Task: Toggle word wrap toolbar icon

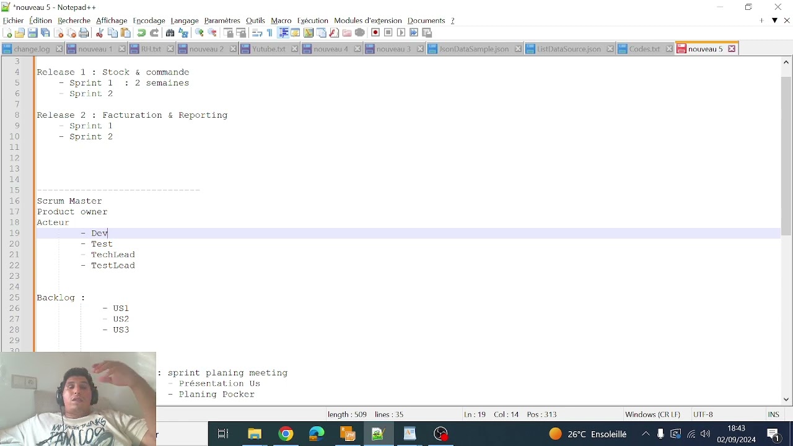Action: pos(257,33)
